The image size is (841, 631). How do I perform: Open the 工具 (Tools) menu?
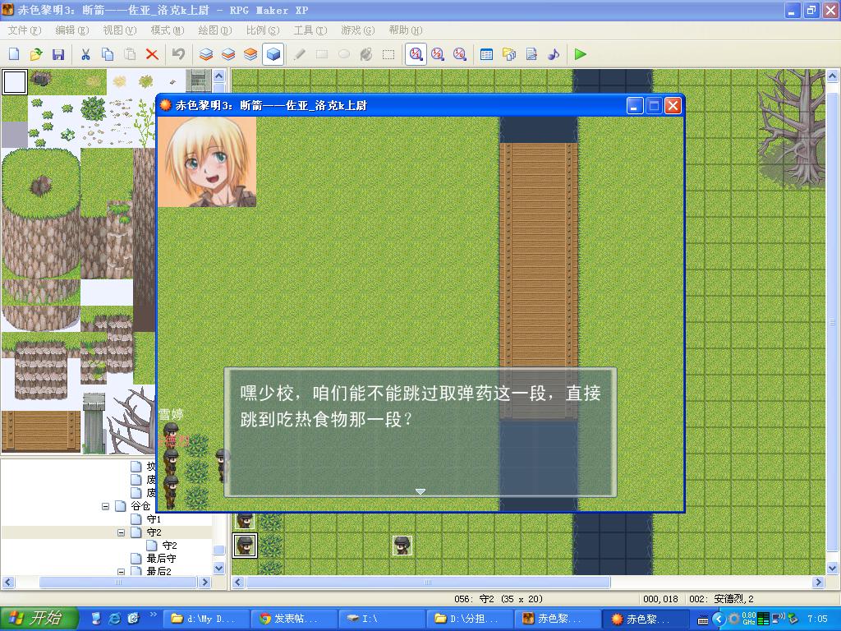(310, 30)
